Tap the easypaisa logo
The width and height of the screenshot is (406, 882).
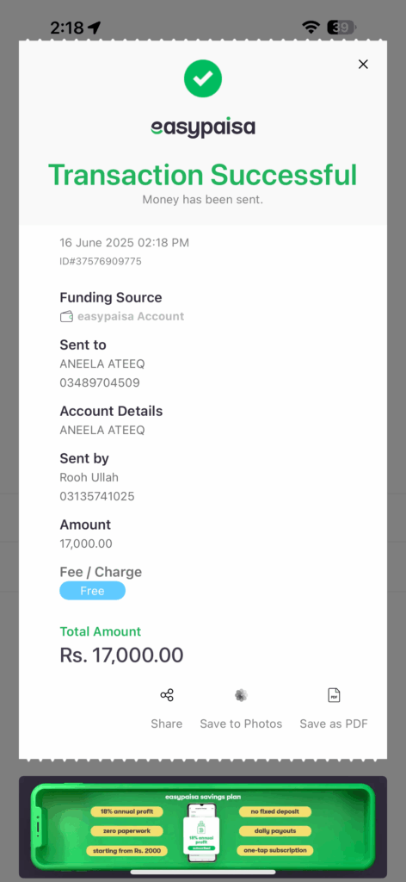pos(203,127)
